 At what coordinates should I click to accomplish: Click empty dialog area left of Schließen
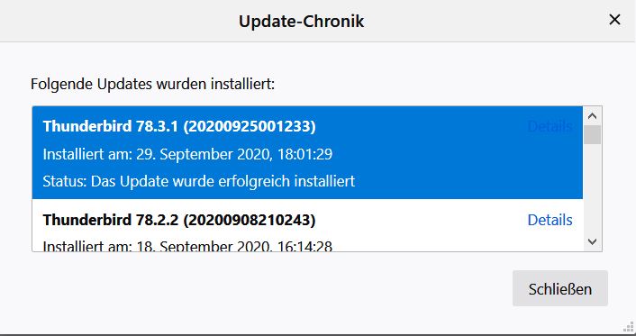click(268, 288)
